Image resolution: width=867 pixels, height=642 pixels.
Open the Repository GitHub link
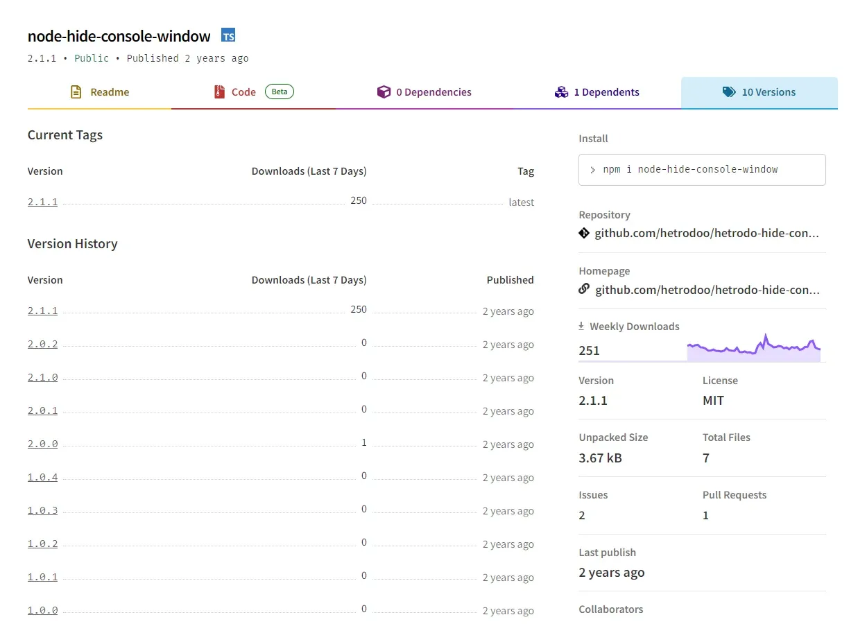(x=707, y=233)
